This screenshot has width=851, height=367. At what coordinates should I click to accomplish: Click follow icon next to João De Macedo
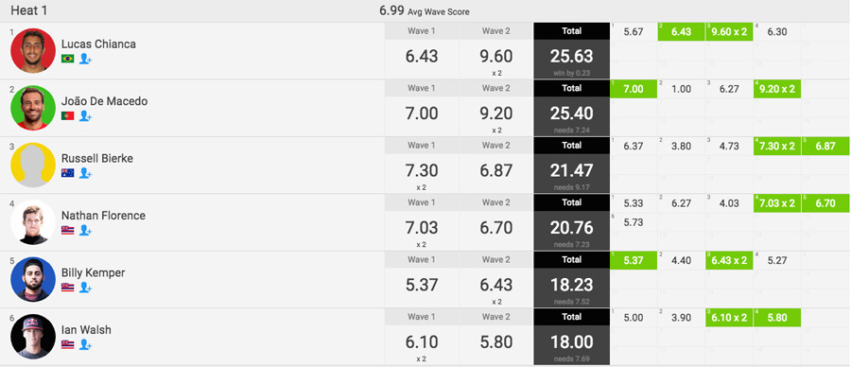(x=85, y=115)
